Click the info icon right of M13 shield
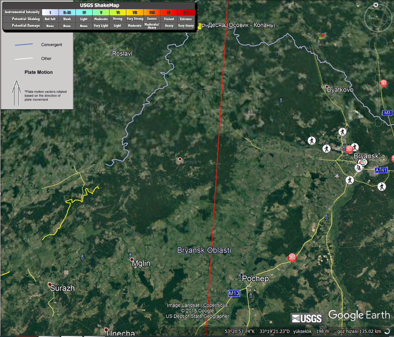394x337 pixels. tap(250, 295)
